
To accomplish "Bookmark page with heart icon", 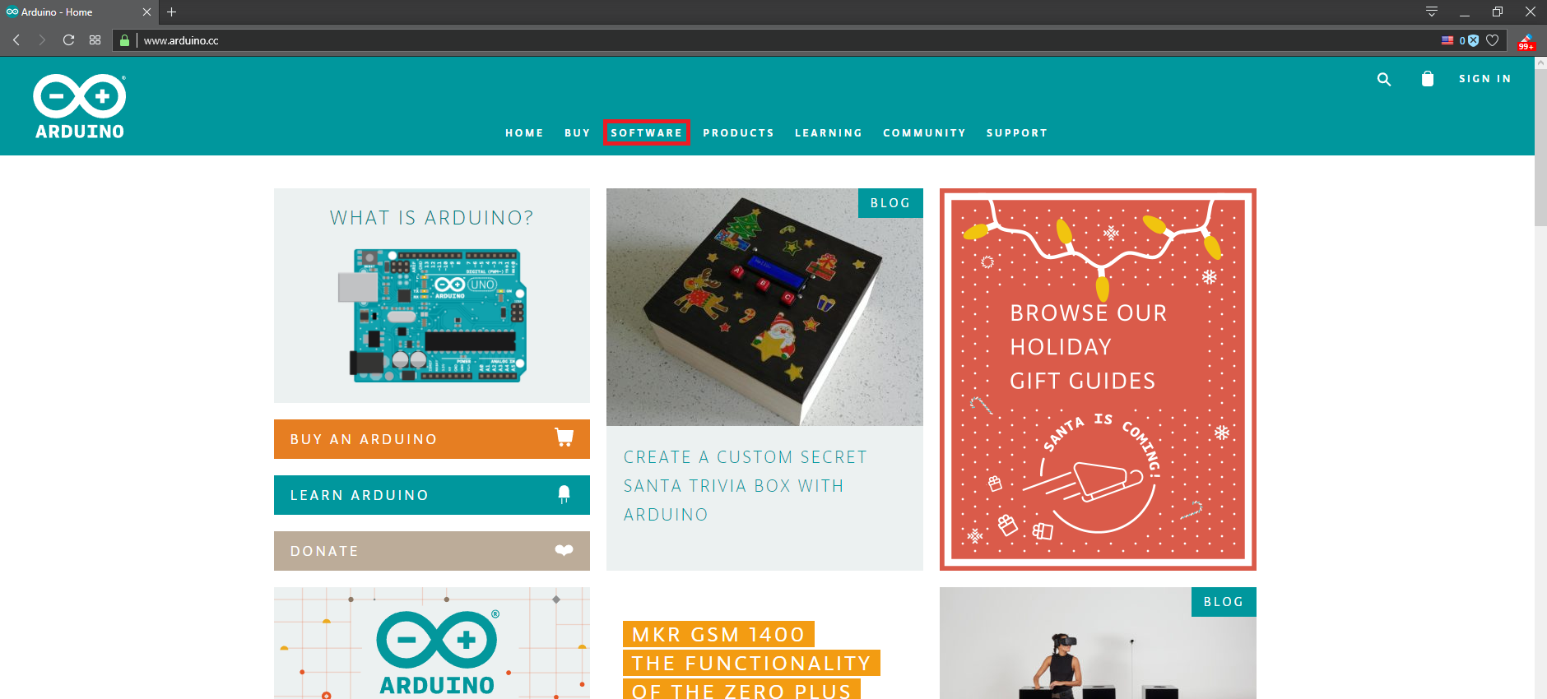I will coord(1493,40).
